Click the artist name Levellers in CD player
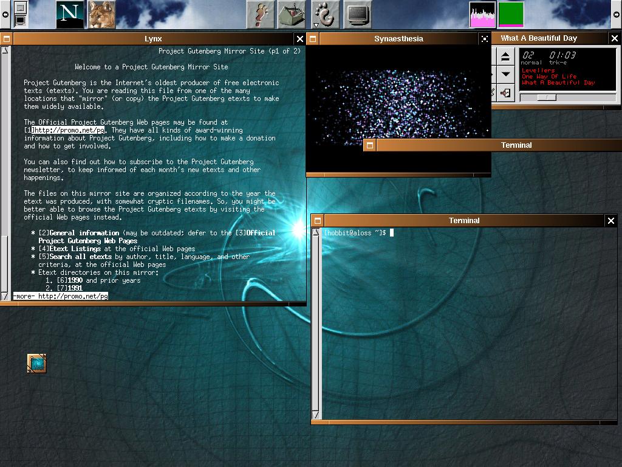The width and height of the screenshot is (622, 467). click(x=538, y=71)
